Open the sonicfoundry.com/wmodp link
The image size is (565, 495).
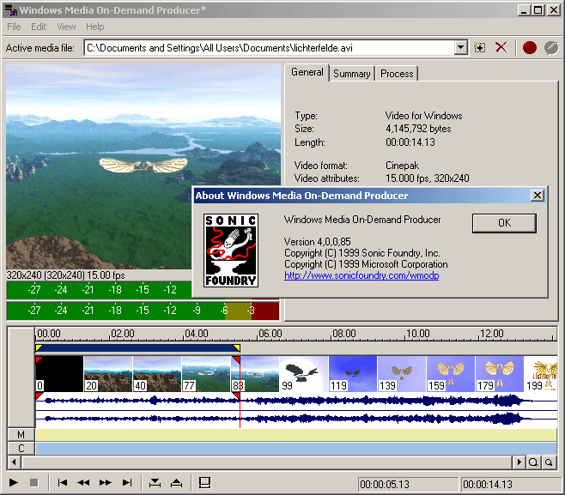click(x=361, y=275)
